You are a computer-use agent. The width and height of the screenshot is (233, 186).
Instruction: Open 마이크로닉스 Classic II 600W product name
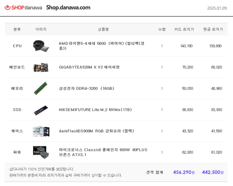(103, 152)
